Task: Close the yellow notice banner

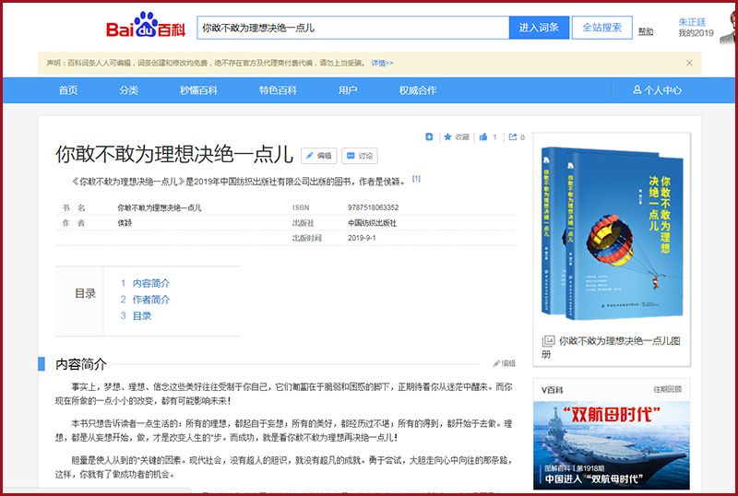Action: tap(689, 63)
